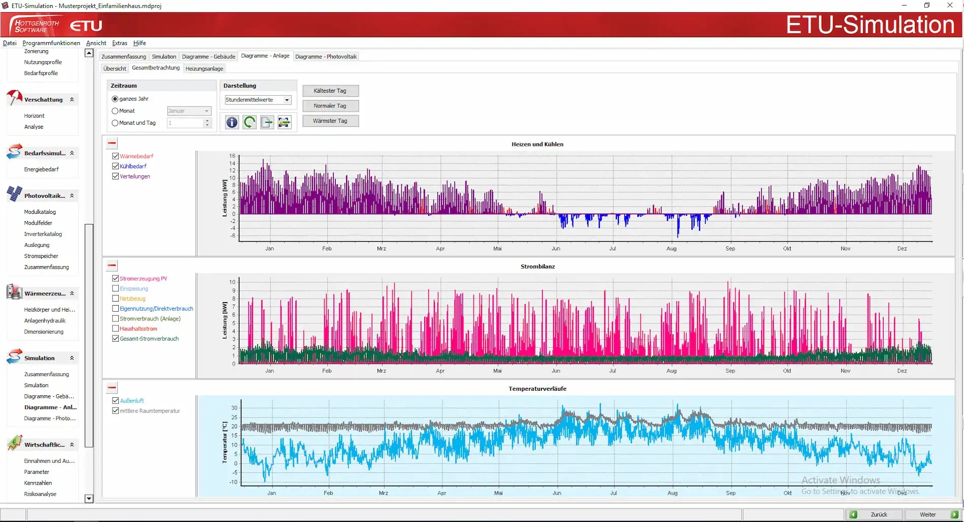The image size is (964, 522).
Task: Enable the Netzbezug checkbox
Action: [115, 299]
